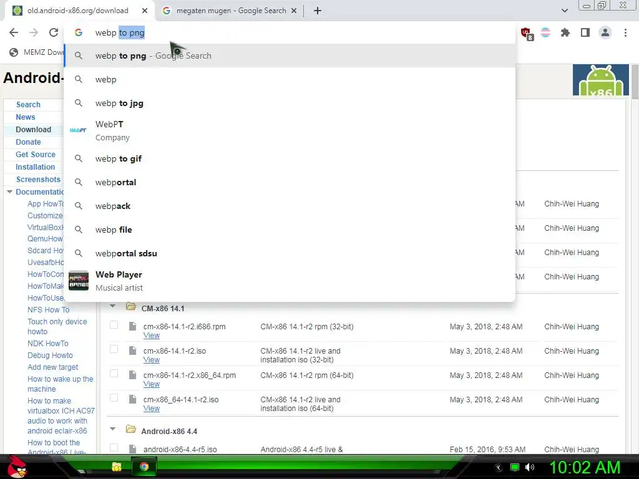Open the Screenshots sidebar link
This screenshot has width=639, height=479.
(x=38, y=179)
